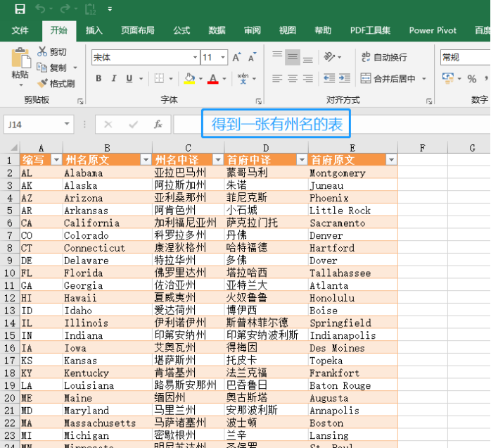Expand the Name Box dropdown arrow

[68, 124]
